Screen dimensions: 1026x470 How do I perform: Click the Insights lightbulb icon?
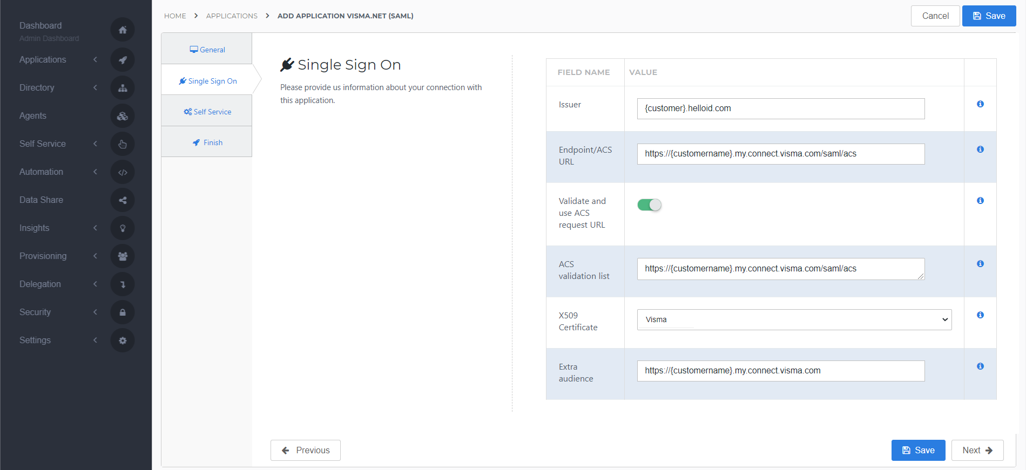[123, 228]
